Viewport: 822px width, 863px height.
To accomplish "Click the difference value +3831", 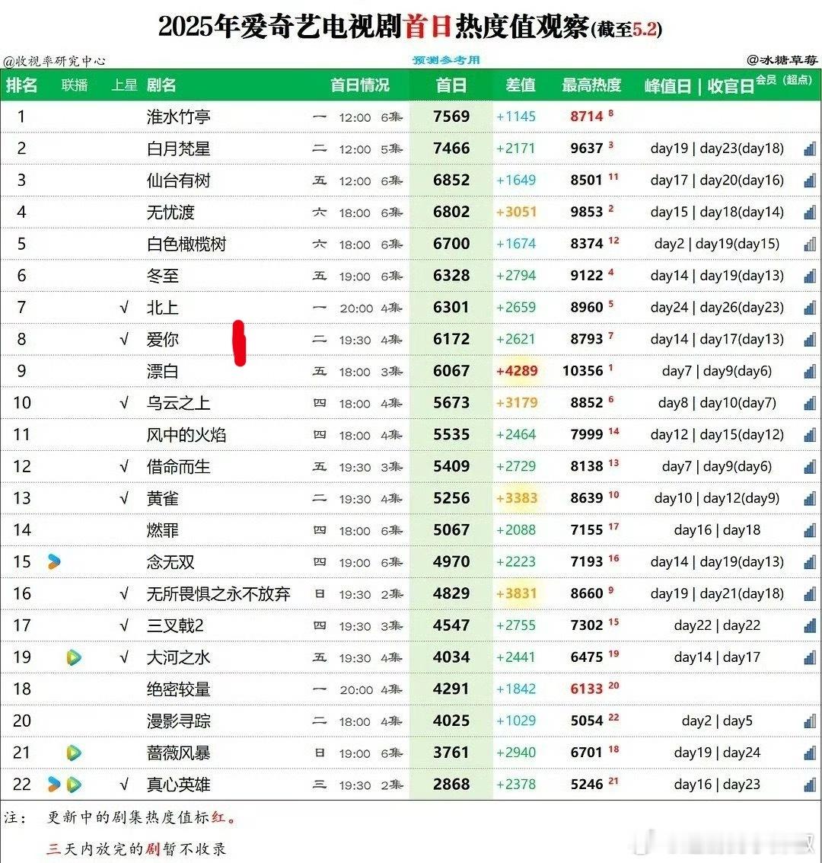I will [516, 594].
